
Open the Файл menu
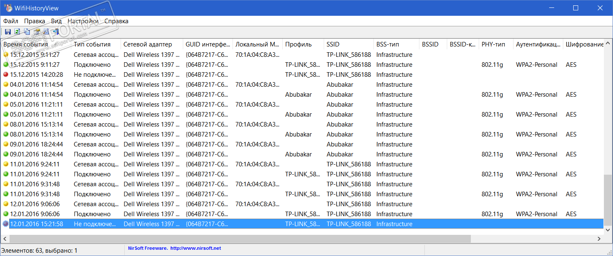pyautogui.click(x=11, y=21)
